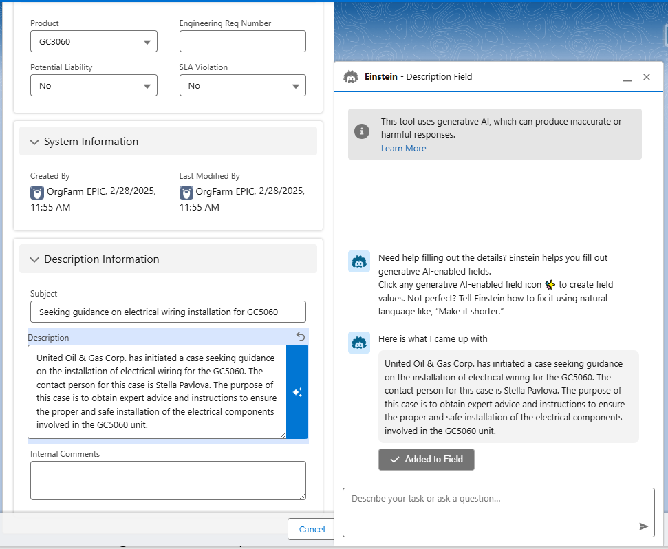This screenshot has width=668, height=549.
Task: Click the Internal Comments text area
Action: click(x=168, y=480)
